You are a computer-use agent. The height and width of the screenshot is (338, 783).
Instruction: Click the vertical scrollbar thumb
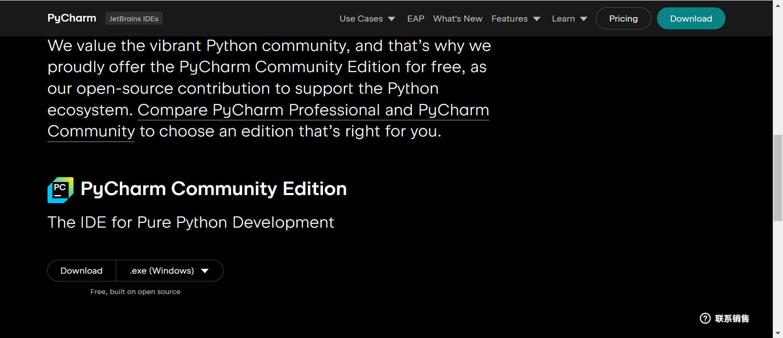click(x=778, y=178)
